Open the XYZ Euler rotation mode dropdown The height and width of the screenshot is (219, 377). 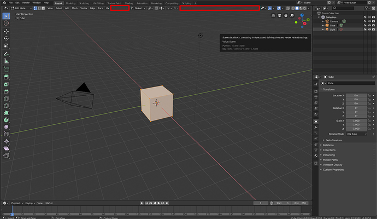(x=357, y=134)
